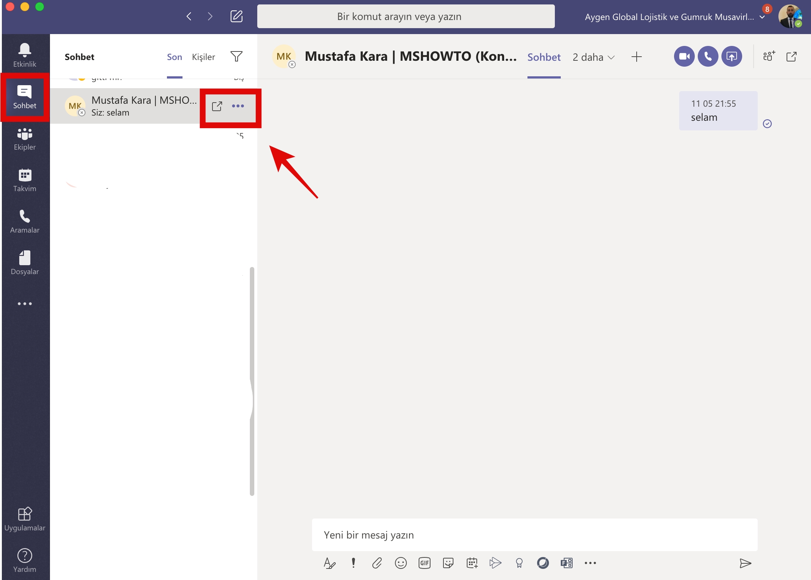Click the 'Yeni bir mesaj yazın' message field

pyautogui.click(x=534, y=535)
